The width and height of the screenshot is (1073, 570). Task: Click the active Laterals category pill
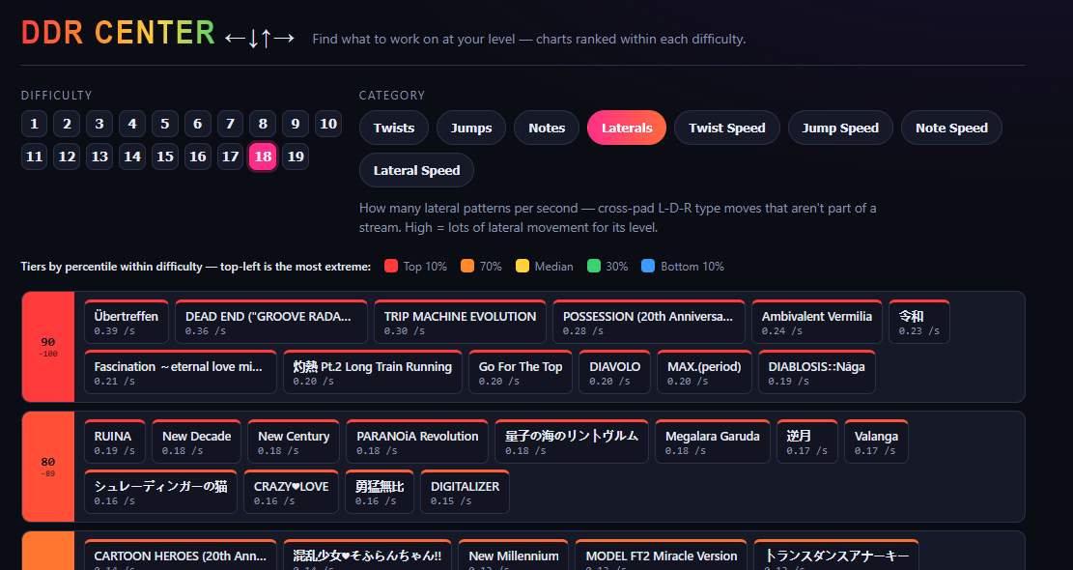point(627,128)
